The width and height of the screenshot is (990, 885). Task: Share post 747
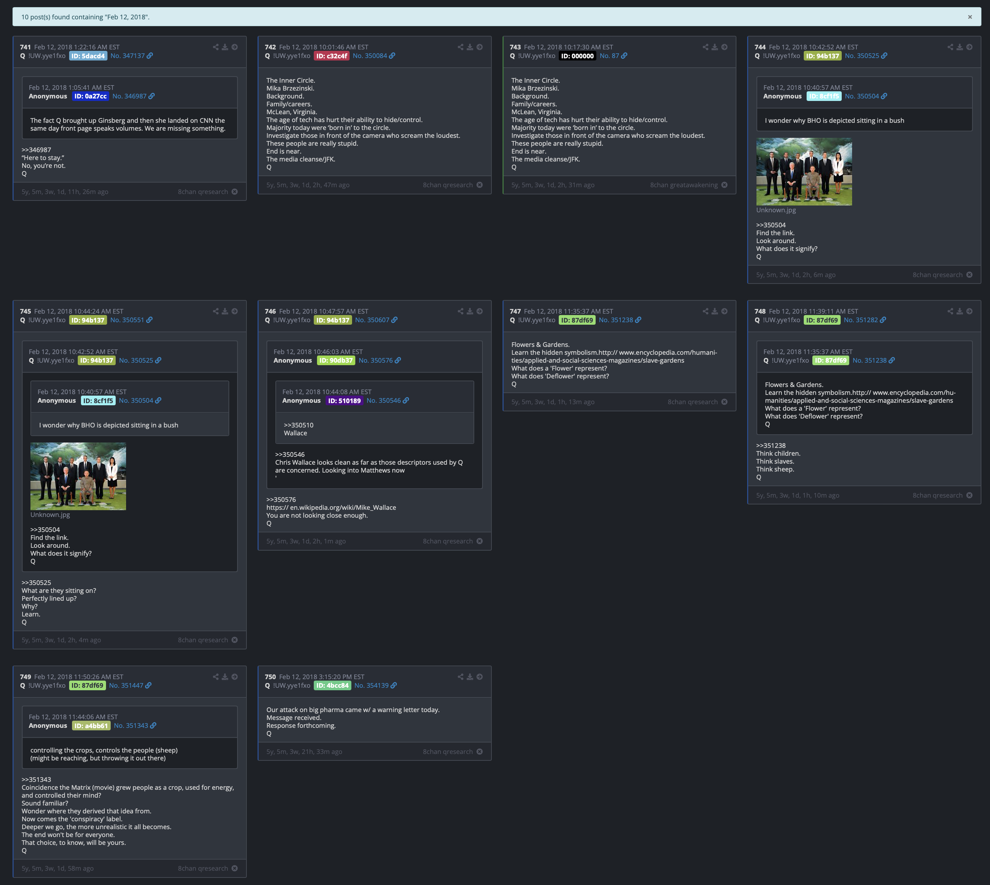(705, 311)
